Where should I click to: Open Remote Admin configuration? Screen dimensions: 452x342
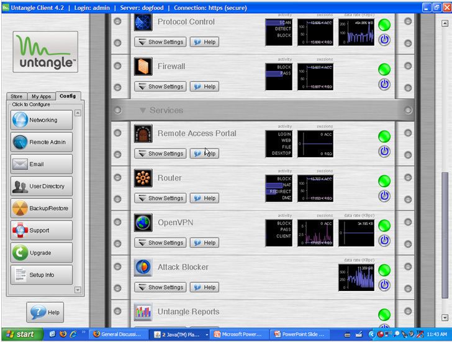pyautogui.click(x=42, y=142)
